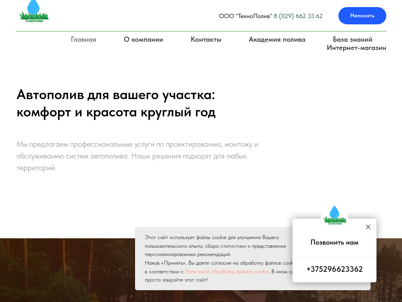Open the Главная menu item
The image size is (402, 302).
click(x=83, y=39)
